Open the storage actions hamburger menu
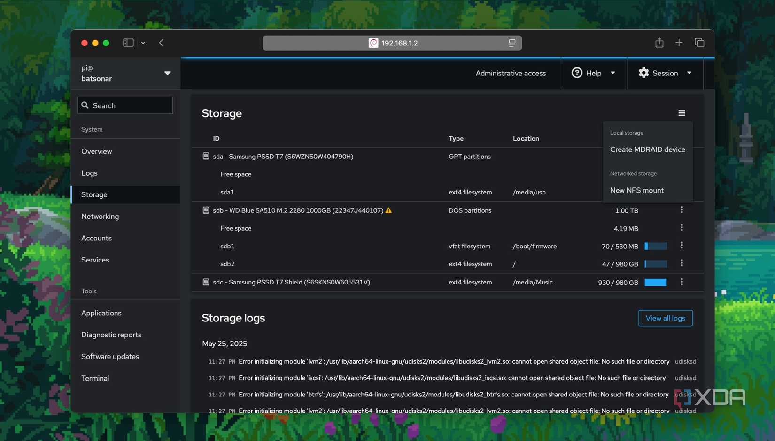The width and height of the screenshot is (775, 441). point(682,113)
